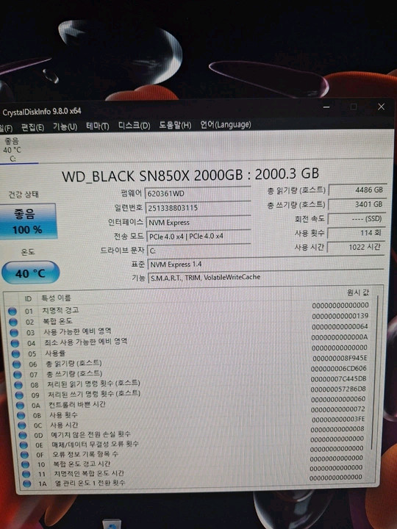Image resolution: width=397 pixels, height=529 pixels.
Task: Click raw value 0000000000139
Action: point(340,316)
